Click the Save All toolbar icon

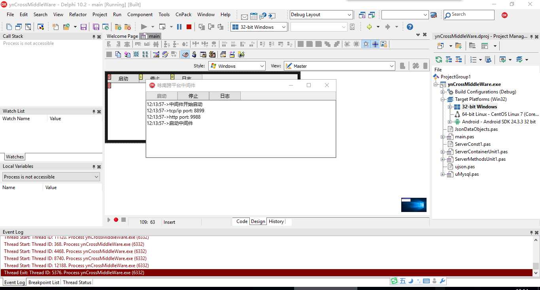click(96, 27)
